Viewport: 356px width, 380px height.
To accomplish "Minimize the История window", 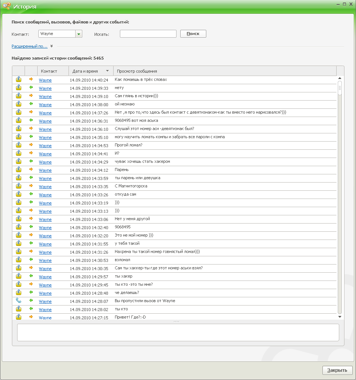I will 338,4.
